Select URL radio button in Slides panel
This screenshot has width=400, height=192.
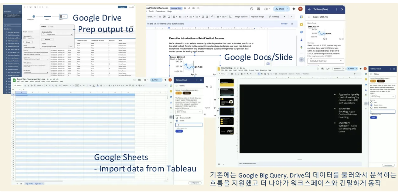point(372,102)
